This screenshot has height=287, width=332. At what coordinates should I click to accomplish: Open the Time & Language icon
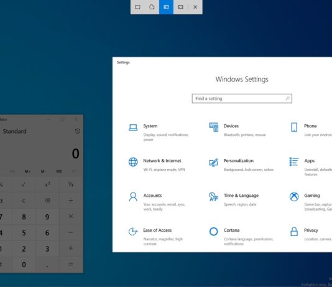213,197
